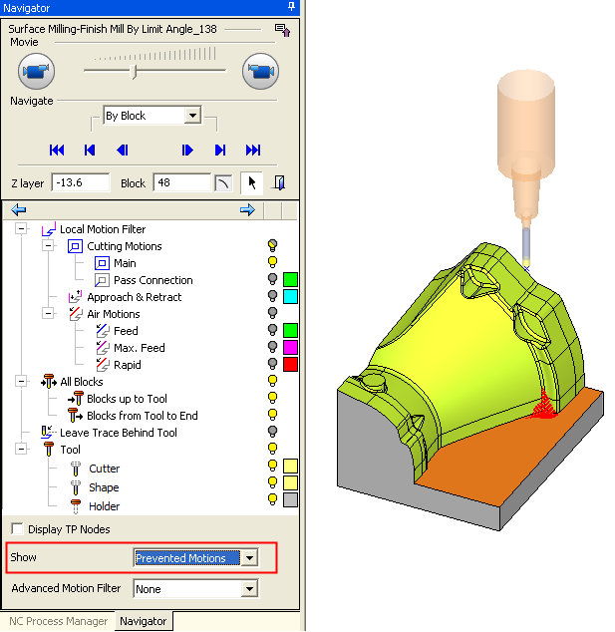The image size is (615, 632).
Task: Click the Holder tool icon
Action: (76, 506)
